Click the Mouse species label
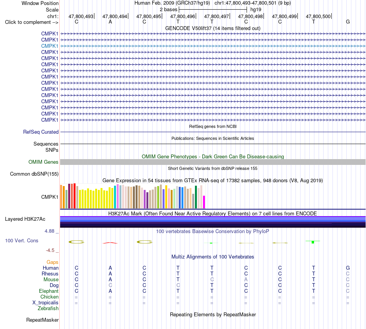 pos(51,280)
